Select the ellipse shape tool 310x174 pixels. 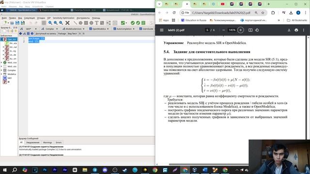pyautogui.click(x=91, y=23)
